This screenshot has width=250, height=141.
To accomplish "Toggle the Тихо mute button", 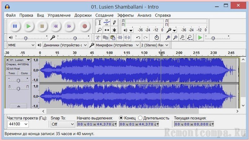I will click(12, 73).
